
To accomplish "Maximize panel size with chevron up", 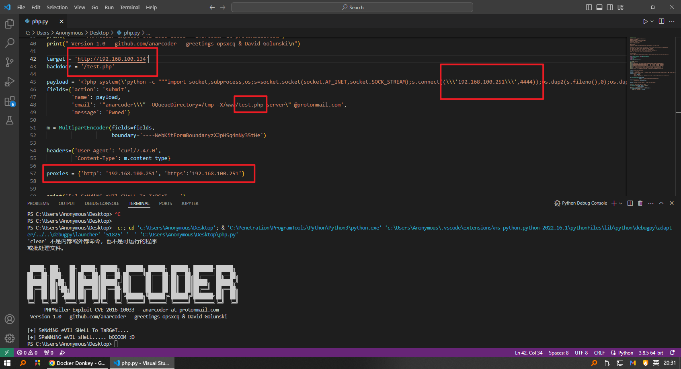I will 661,203.
